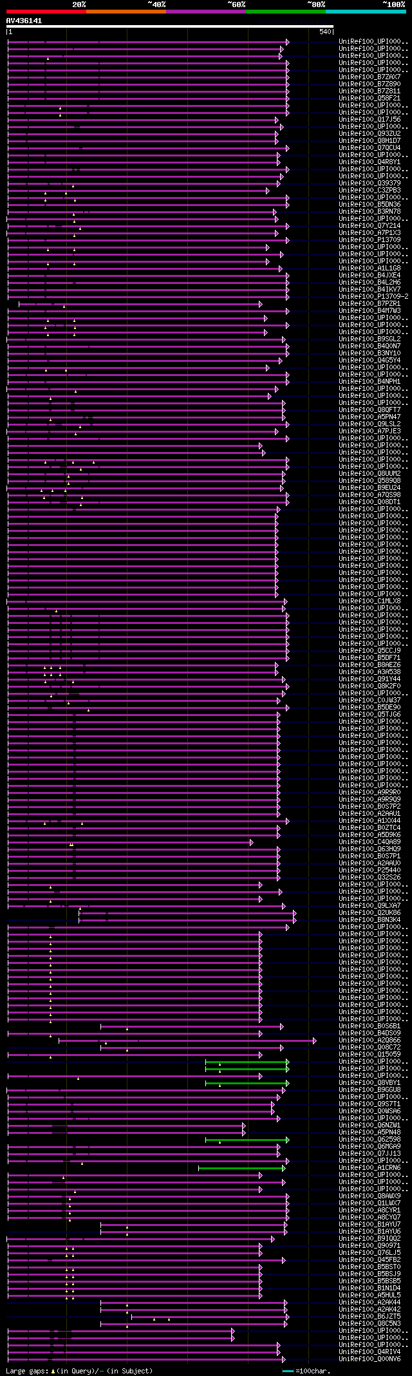The height and width of the screenshot is (1376, 412).
Task: Click label UniRef100_Q4G5Y4
Action: 370,361
